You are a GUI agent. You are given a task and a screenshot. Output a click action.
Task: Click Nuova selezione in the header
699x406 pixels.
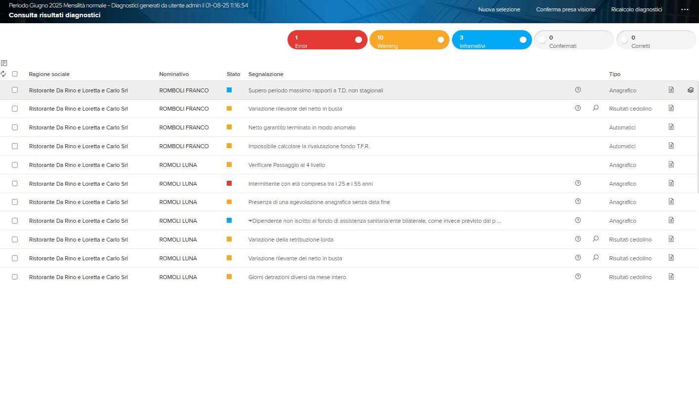click(x=499, y=9)
